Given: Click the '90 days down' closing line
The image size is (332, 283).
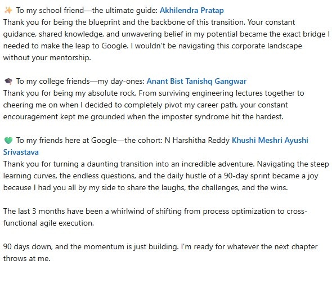Looking at the screenshot, I should point(160,253).
